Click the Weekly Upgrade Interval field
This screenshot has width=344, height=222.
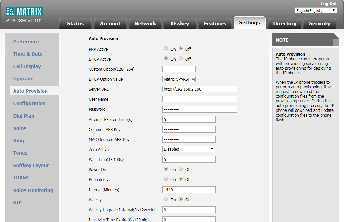tap(189, 210)
